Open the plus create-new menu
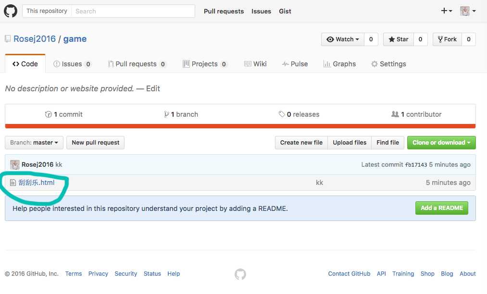This screenshot has width=487, height=294. pyautogui.click(x=446, y=11)
